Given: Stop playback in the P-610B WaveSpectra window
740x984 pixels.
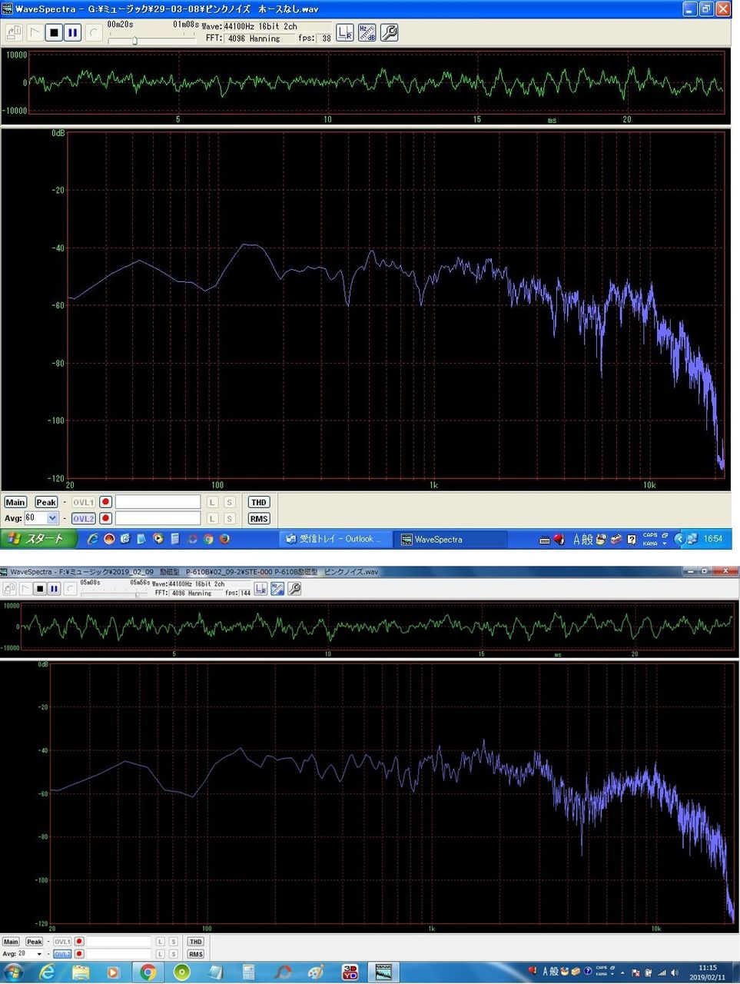Looking at the screenshot, I should (40, 589).
